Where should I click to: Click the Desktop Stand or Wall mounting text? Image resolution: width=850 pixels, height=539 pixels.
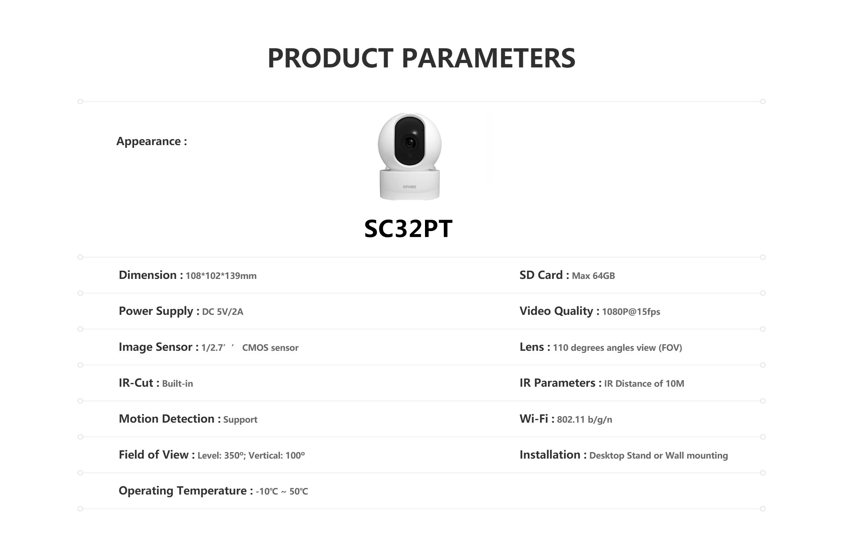658,455
